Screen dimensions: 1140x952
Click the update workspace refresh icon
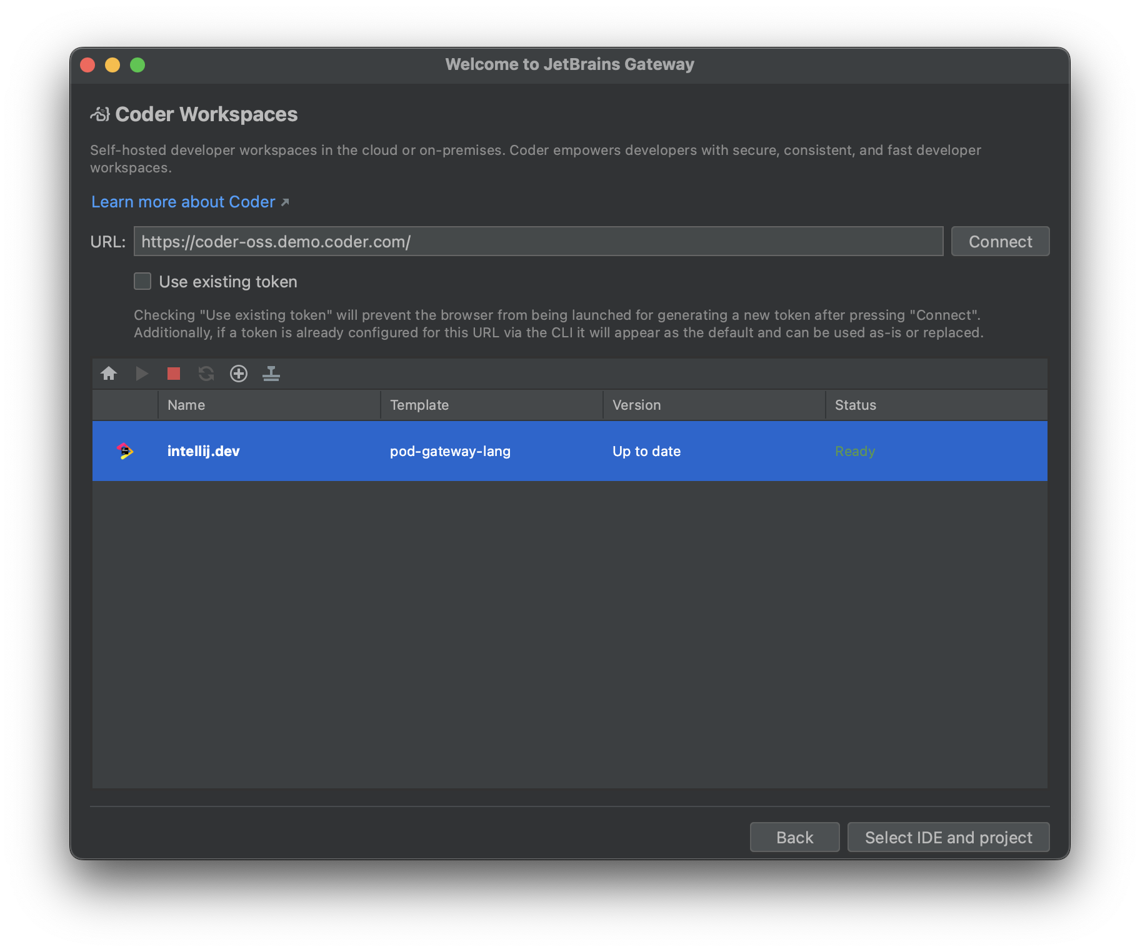[x=206, y=374]
